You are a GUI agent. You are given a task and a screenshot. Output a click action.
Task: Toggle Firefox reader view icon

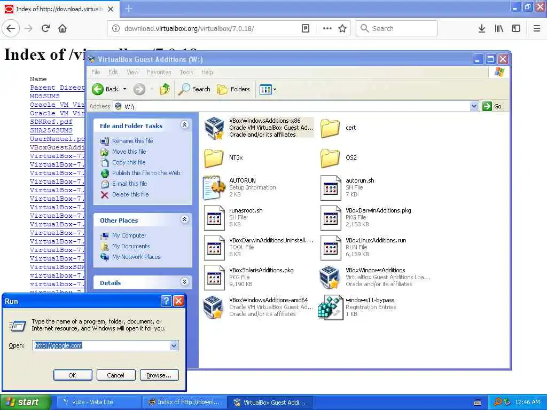305,28
